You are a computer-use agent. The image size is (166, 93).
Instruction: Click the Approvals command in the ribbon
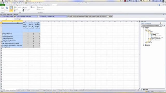pyautogui.click(x=40, y=7)
